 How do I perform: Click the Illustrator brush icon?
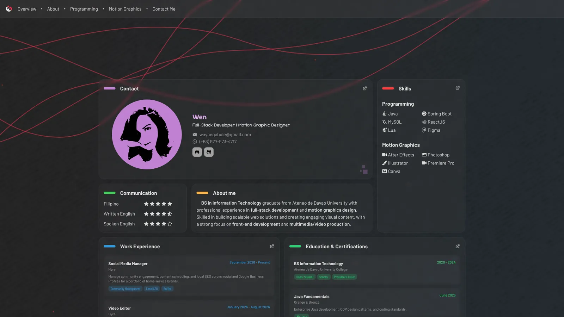coord(385,163)
